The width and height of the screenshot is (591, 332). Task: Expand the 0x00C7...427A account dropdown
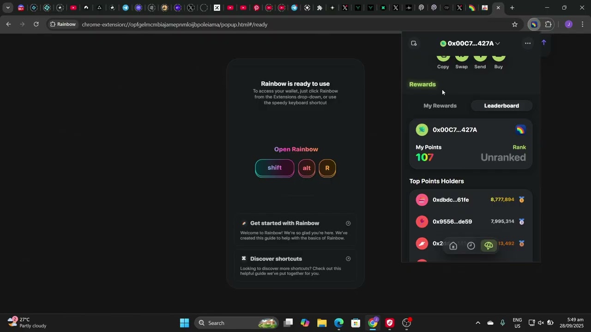[470, 43]
